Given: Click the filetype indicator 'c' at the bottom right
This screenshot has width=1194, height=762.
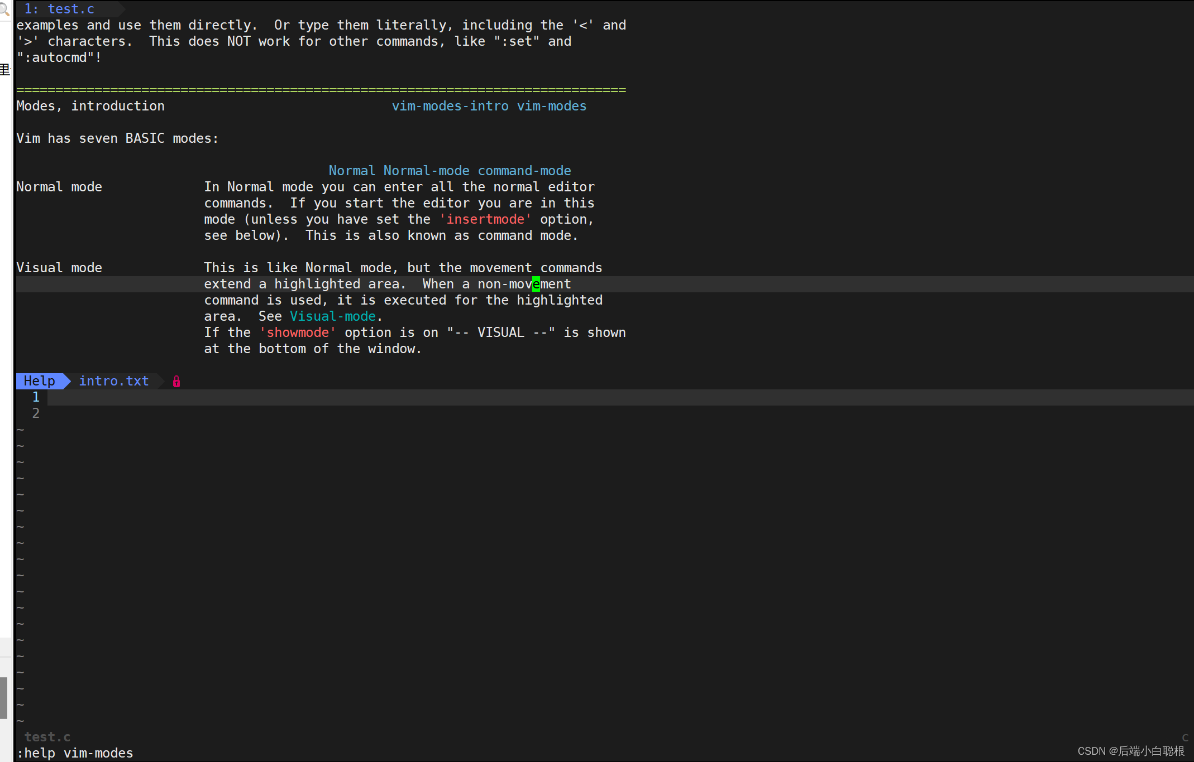Looking at the screenshot, I should (1185, 737).
